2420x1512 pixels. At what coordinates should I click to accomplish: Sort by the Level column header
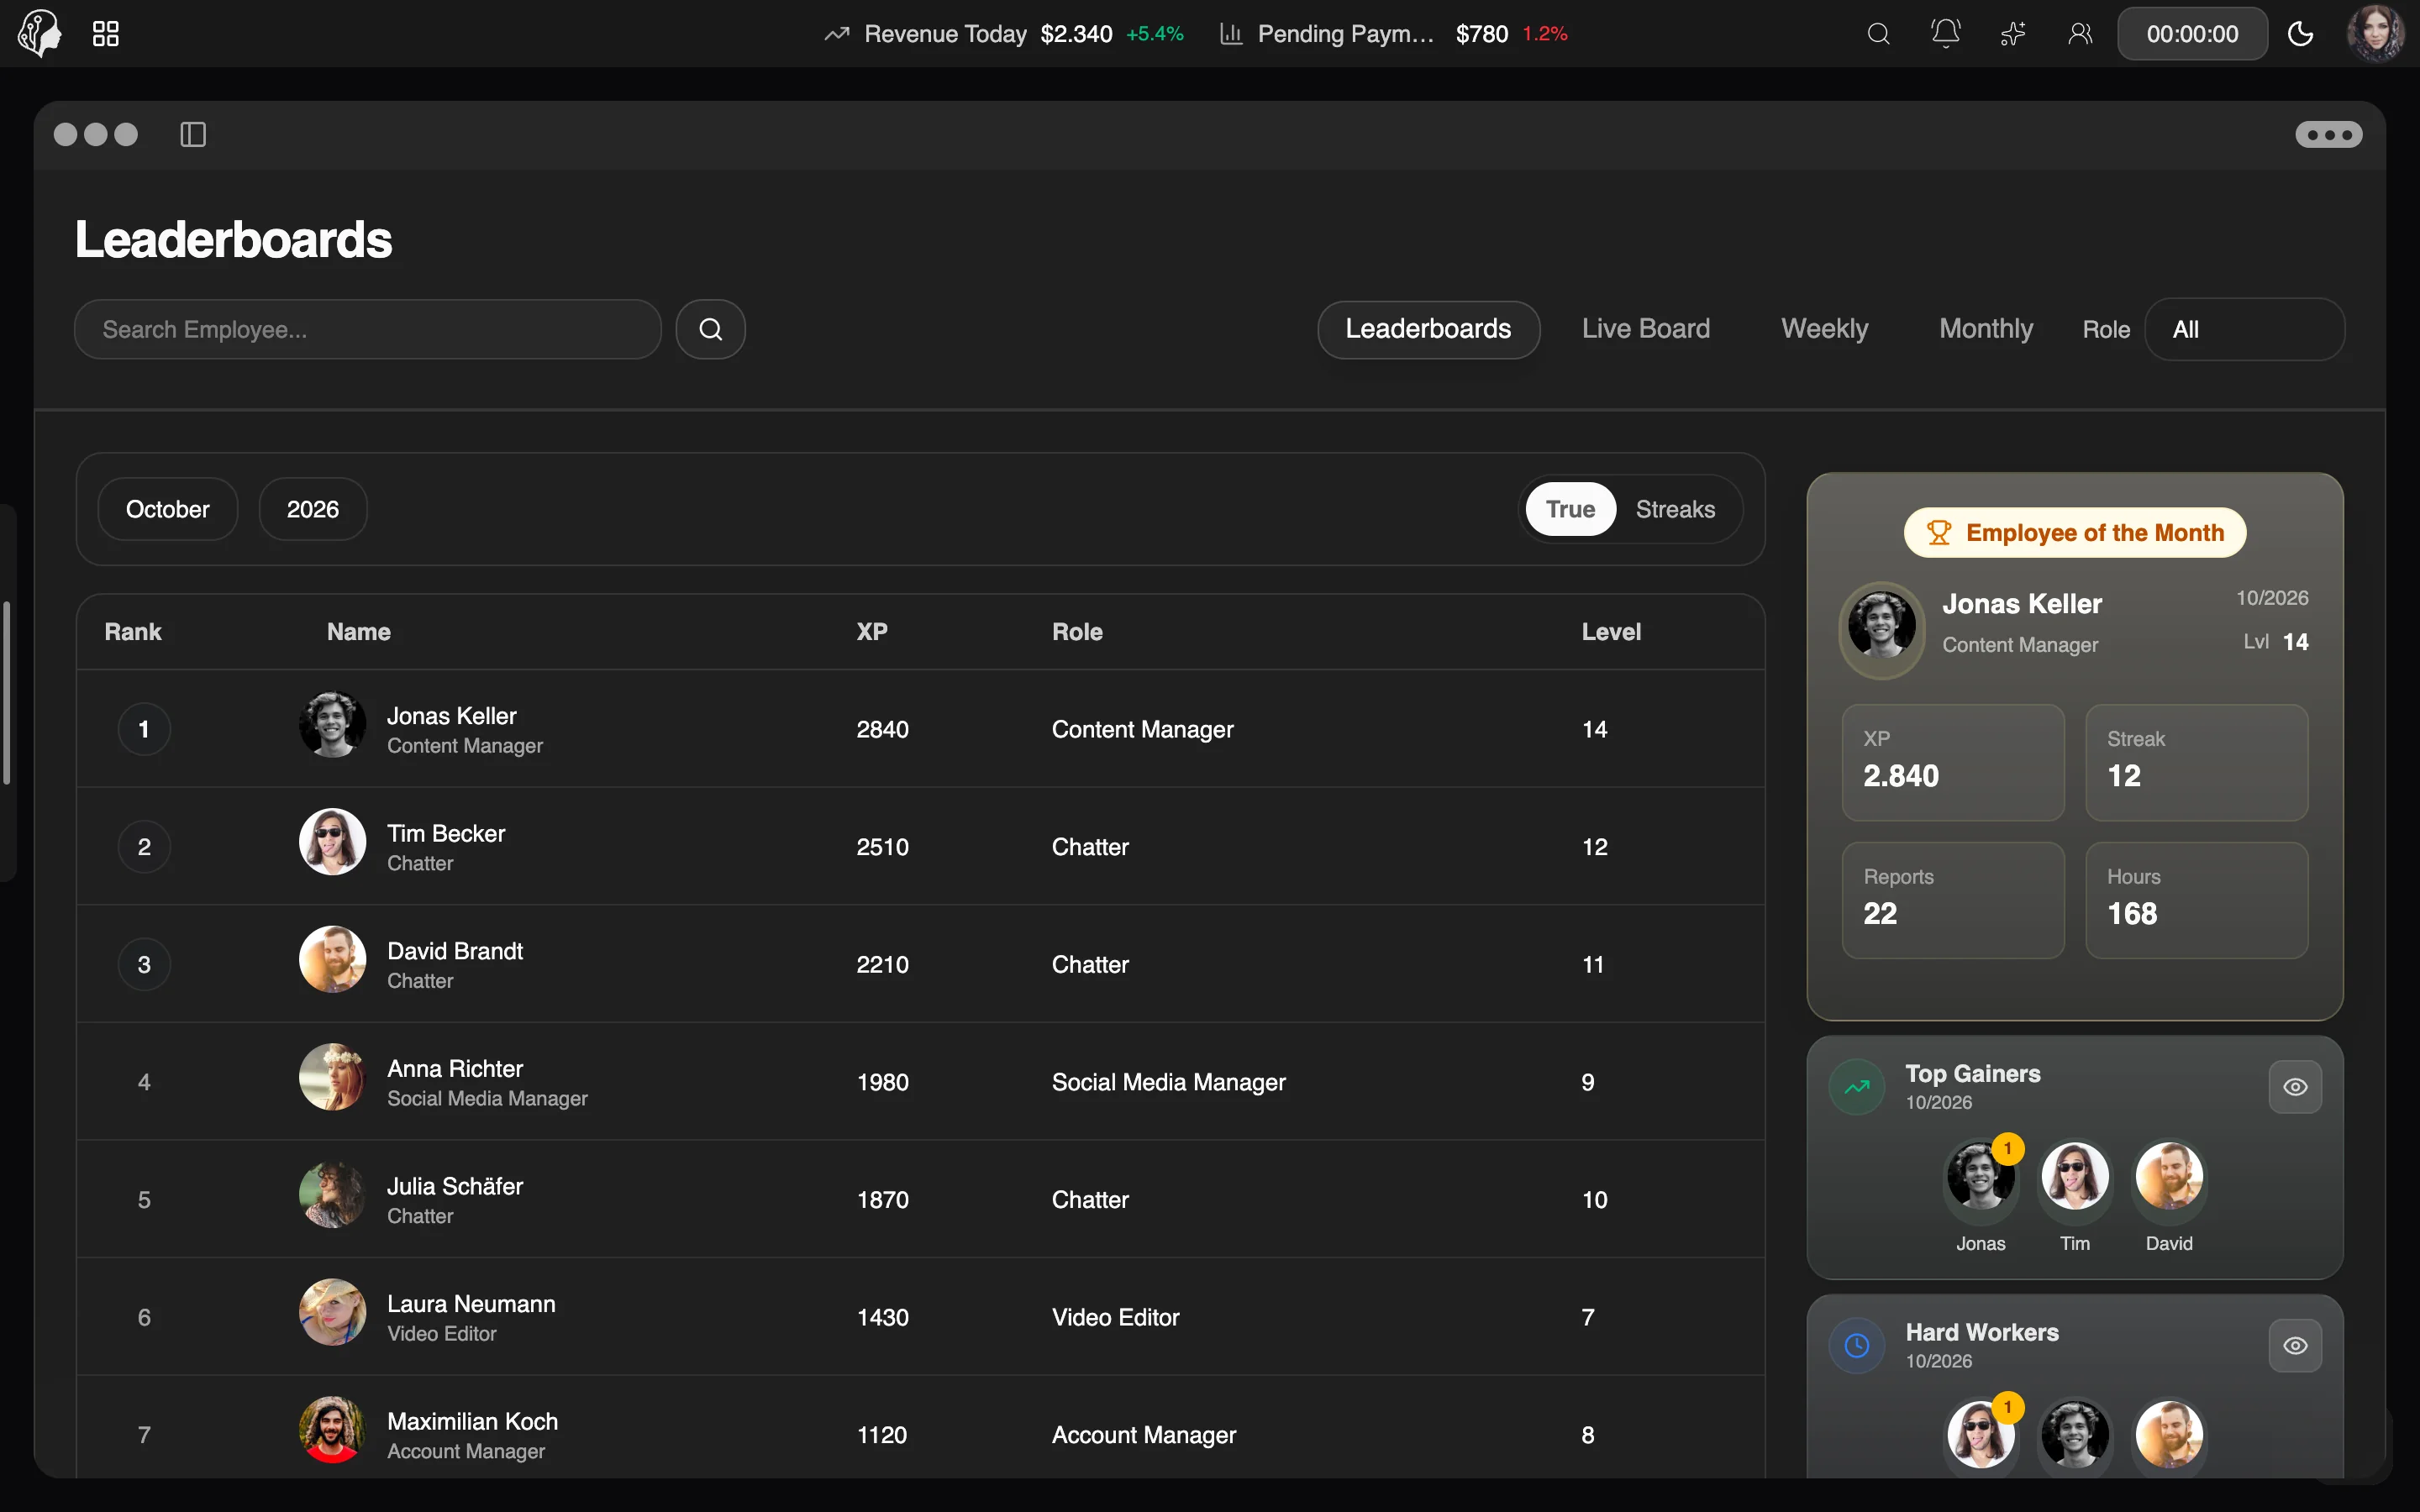click(x=1611, y=632)
